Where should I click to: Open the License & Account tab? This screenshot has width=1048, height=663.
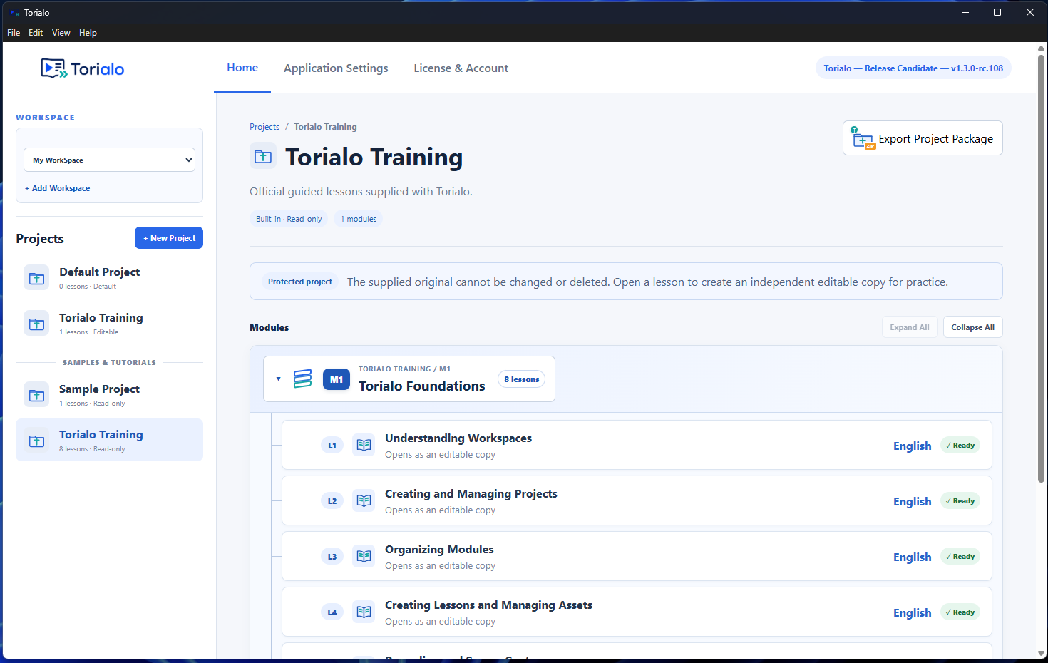(461, 68)
